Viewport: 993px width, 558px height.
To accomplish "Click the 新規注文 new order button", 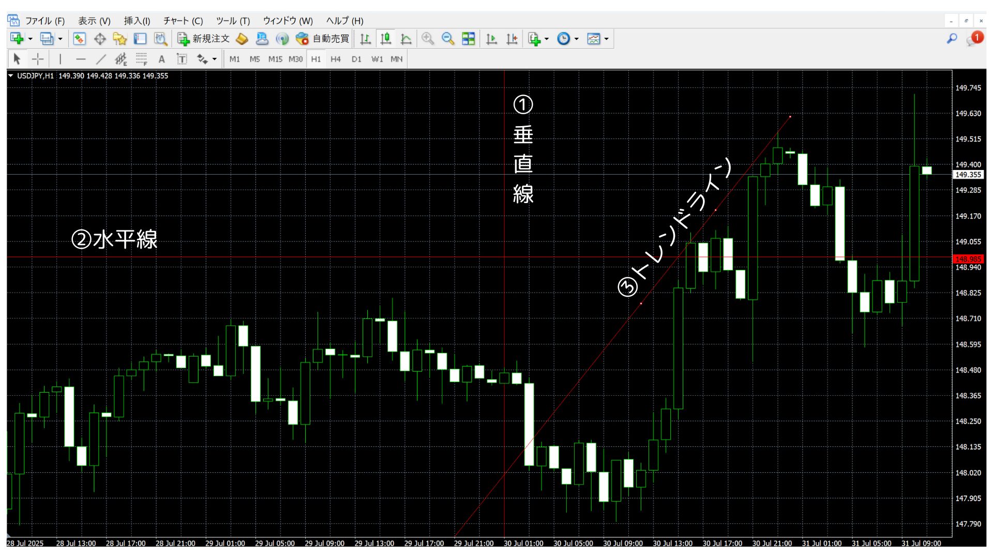I will coord(203,39).
